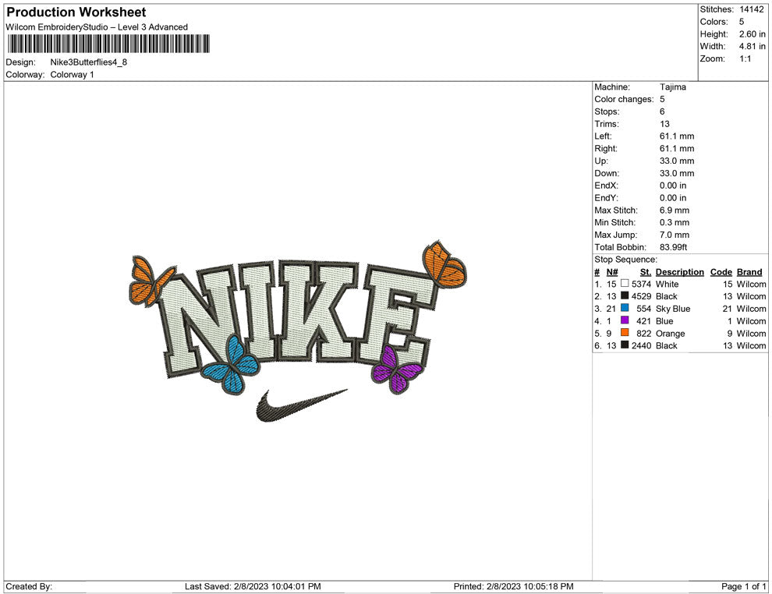Select the EndY row
The height and width of the screenshot is (594, 772).
640,198
